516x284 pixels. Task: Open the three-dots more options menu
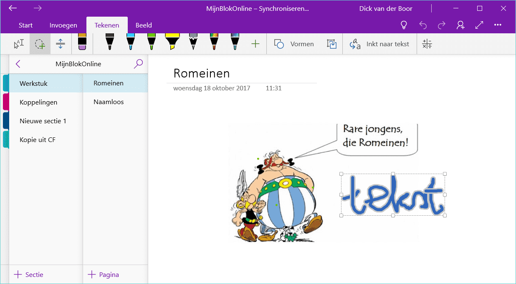pyautogui.click(x=498, y=25)
